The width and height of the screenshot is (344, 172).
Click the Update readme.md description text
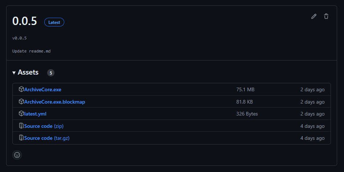(31, 51)
